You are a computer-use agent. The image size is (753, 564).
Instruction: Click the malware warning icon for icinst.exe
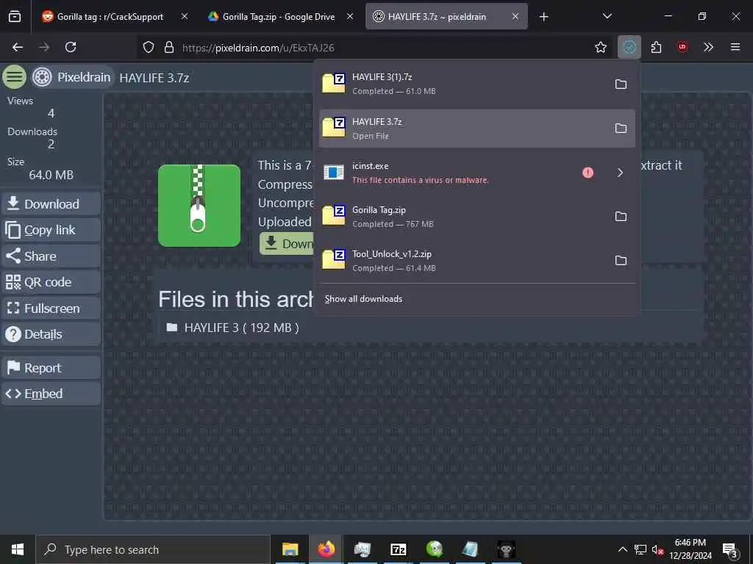coord(588,173)
